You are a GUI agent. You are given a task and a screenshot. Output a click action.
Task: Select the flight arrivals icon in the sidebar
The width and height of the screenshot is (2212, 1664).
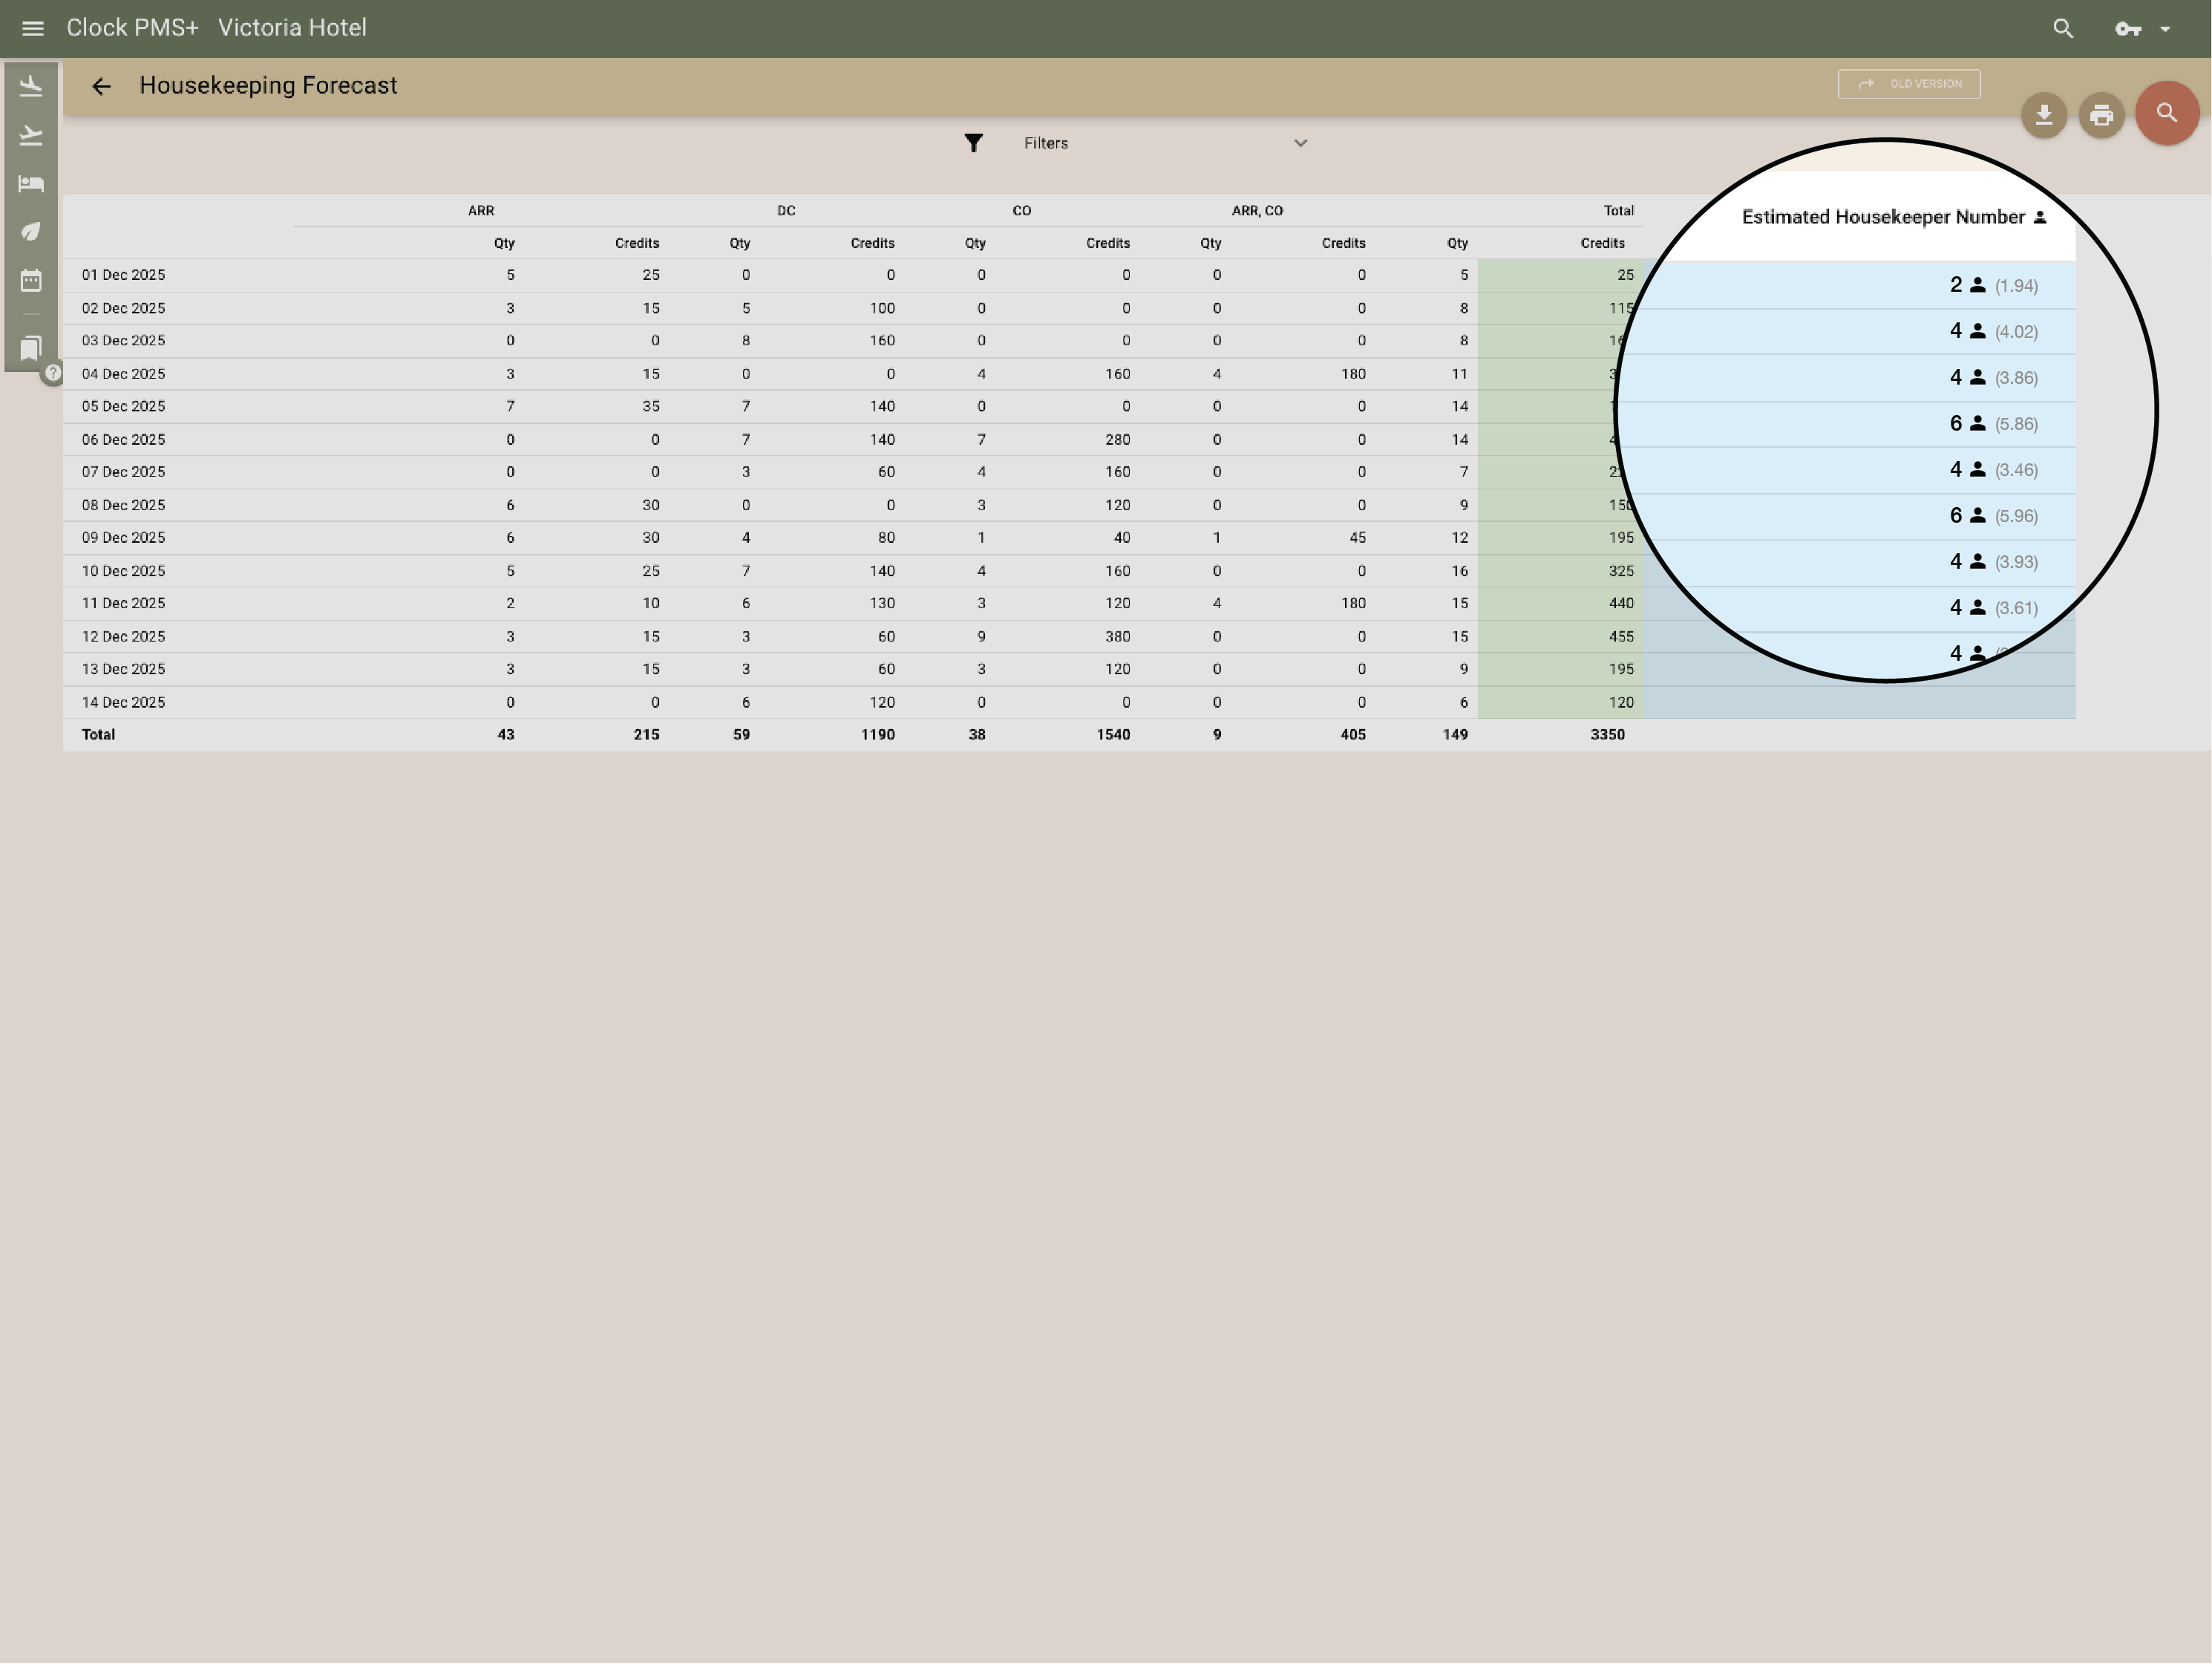point(31,85)
